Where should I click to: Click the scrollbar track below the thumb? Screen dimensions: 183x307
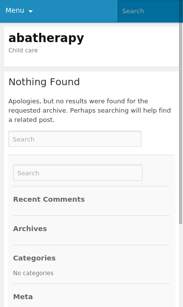pyautogui.click(x=181, y=265)
